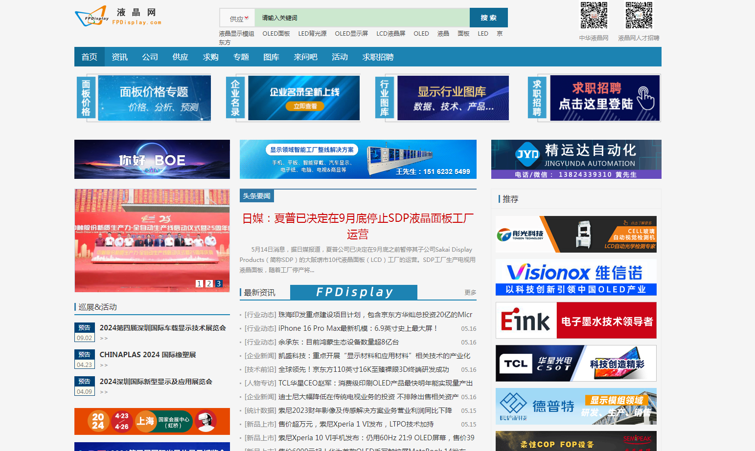755x451 pixels.
Task: Open the 液晶网人才招聘 QR code
Action: coord(639,16)
